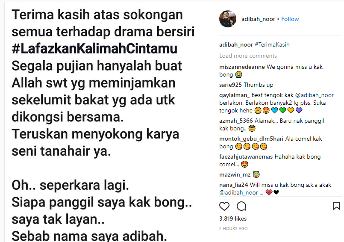Visit sarie925's profile
Image resolution: width=344 pixels, height=242 pixels.
click(x=230, y=85)
